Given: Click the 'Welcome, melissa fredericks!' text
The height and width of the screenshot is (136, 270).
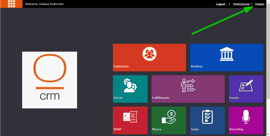Looking at the screenshot, I should [x=45, y=4].
